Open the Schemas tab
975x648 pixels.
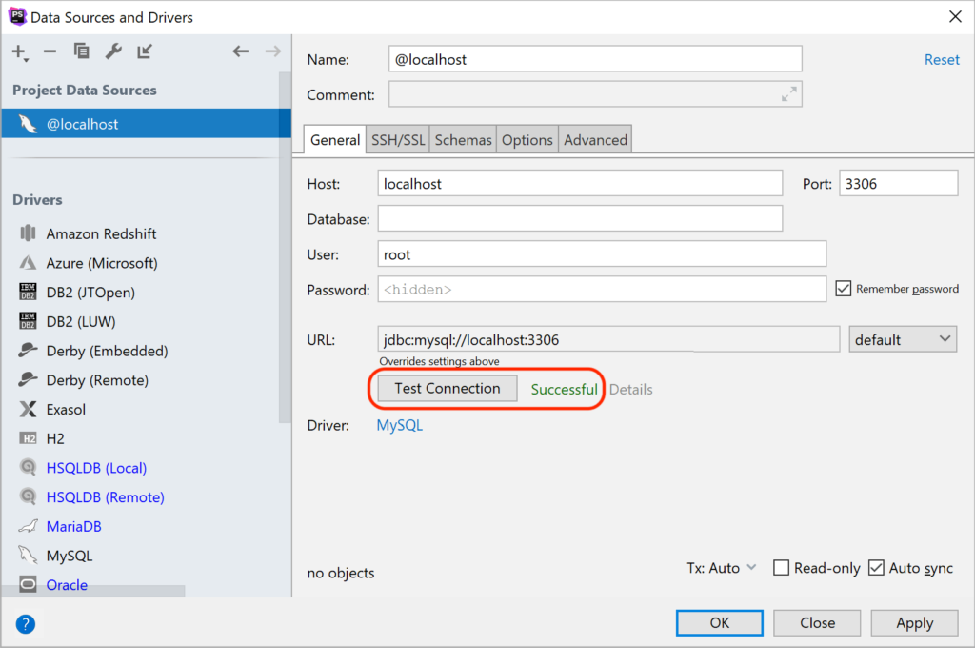pos(463,140)
